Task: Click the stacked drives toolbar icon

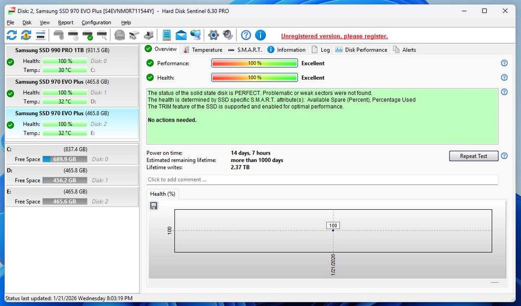Action: pyautogui.click(x=134, y=35)
